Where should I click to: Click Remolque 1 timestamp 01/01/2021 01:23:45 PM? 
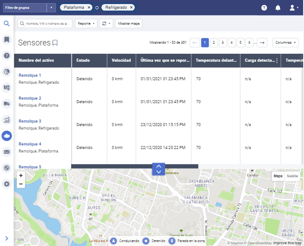(163, 79)
